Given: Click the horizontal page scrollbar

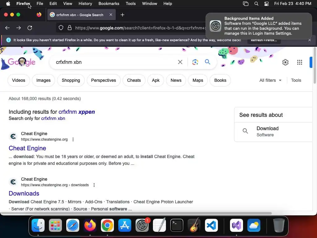Looking at the screenshot, I should (136, 213).
